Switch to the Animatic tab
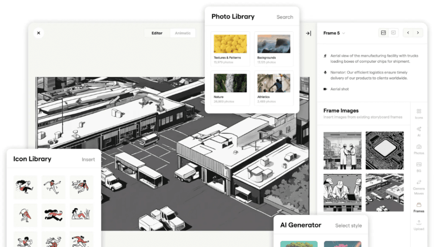440x247 pixels. (183, 33)
